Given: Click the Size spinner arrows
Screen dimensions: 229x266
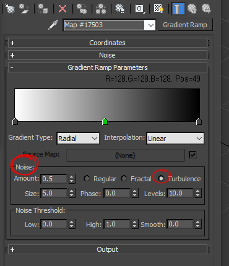Looking at the screenshot, I should tap(72, 193).
